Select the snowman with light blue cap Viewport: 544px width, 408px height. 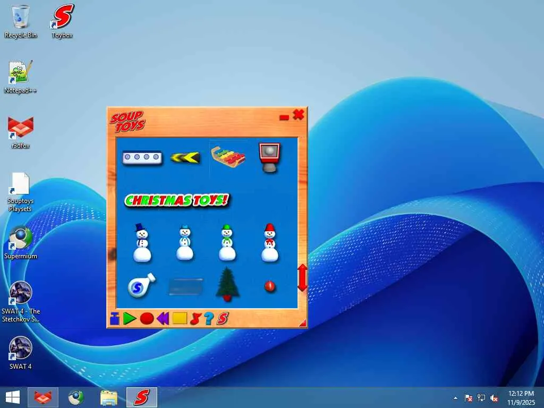[184, 243]
